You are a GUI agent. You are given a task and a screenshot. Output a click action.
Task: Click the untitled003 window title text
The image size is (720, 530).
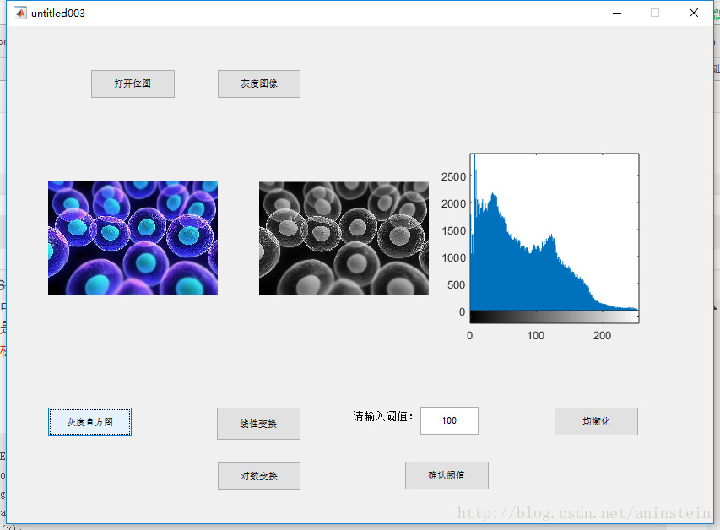[58, 14]
